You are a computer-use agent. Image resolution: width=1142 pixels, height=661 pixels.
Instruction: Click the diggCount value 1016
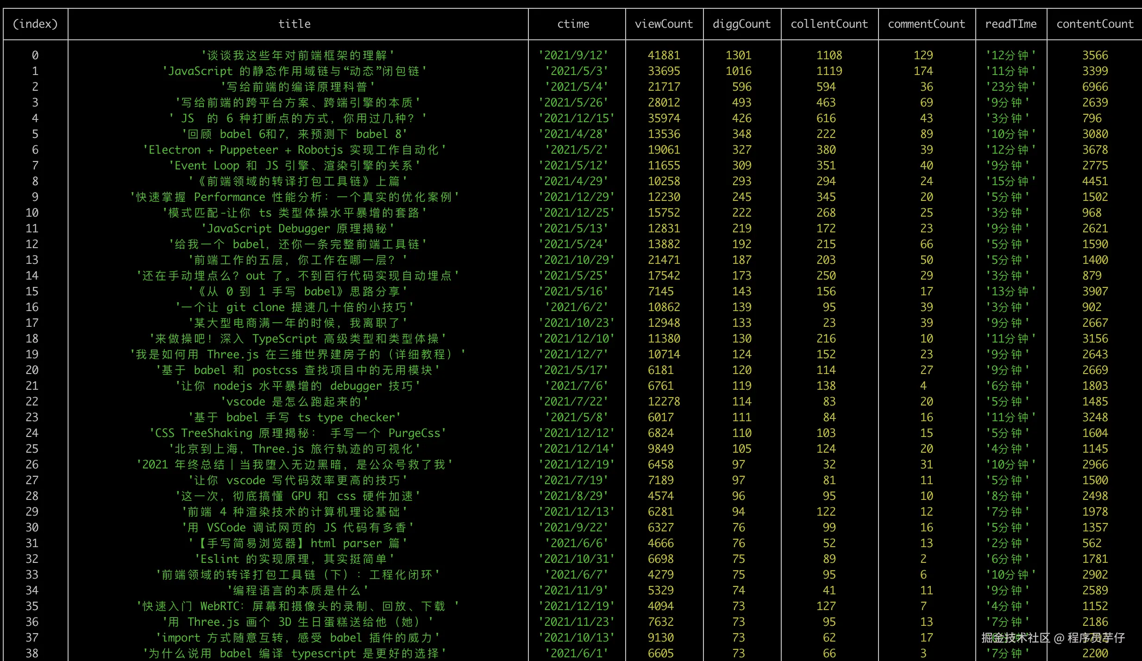[x=739, y=71]
